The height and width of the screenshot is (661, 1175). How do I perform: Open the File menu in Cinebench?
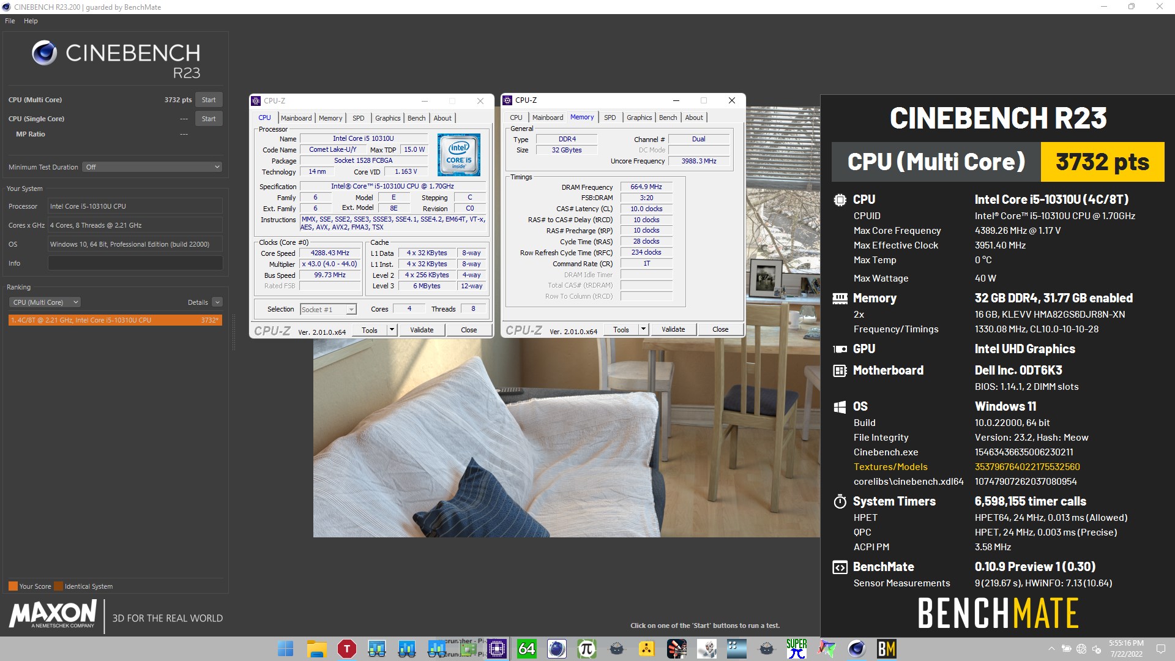click(10, 21)
